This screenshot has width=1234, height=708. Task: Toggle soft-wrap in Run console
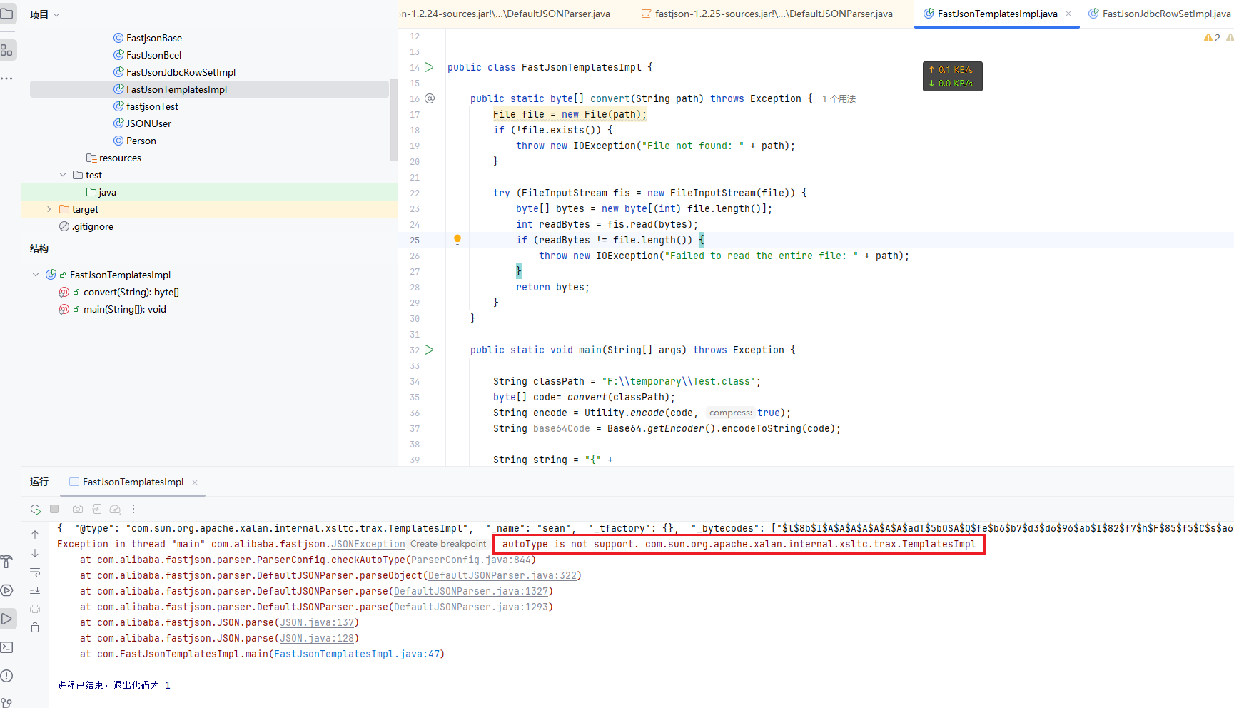point(35,572)
